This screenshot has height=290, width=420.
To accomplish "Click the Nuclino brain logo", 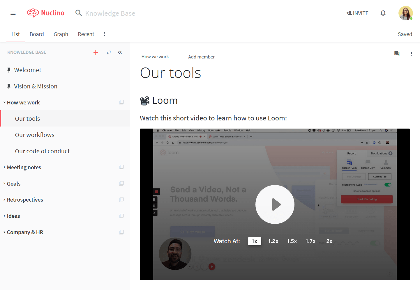I will tap(33, 13).
